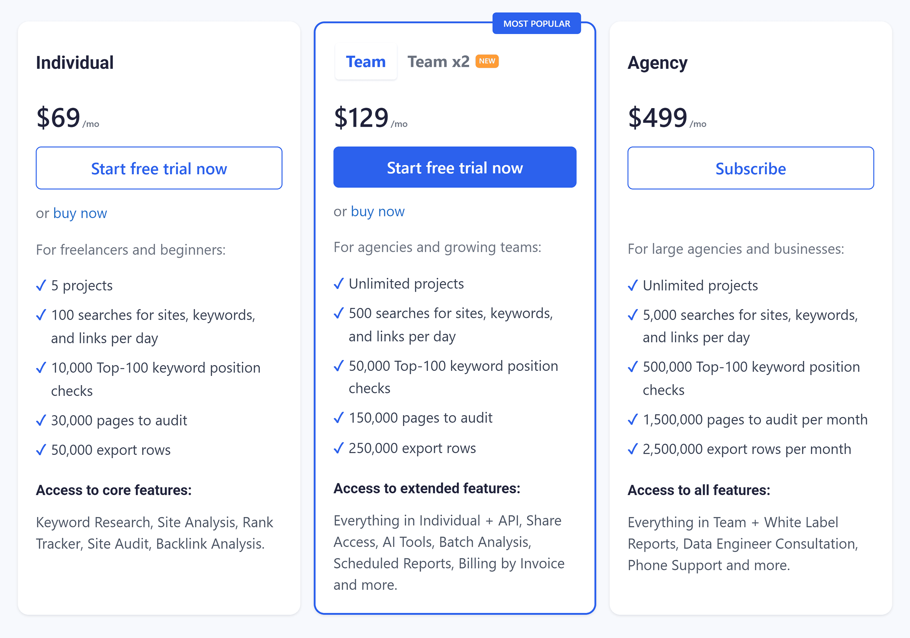Click the checkmark beside Unlimited projects in Team plan
The width and height of the screenshot is (910, 638).
click(x=339, y=284)
